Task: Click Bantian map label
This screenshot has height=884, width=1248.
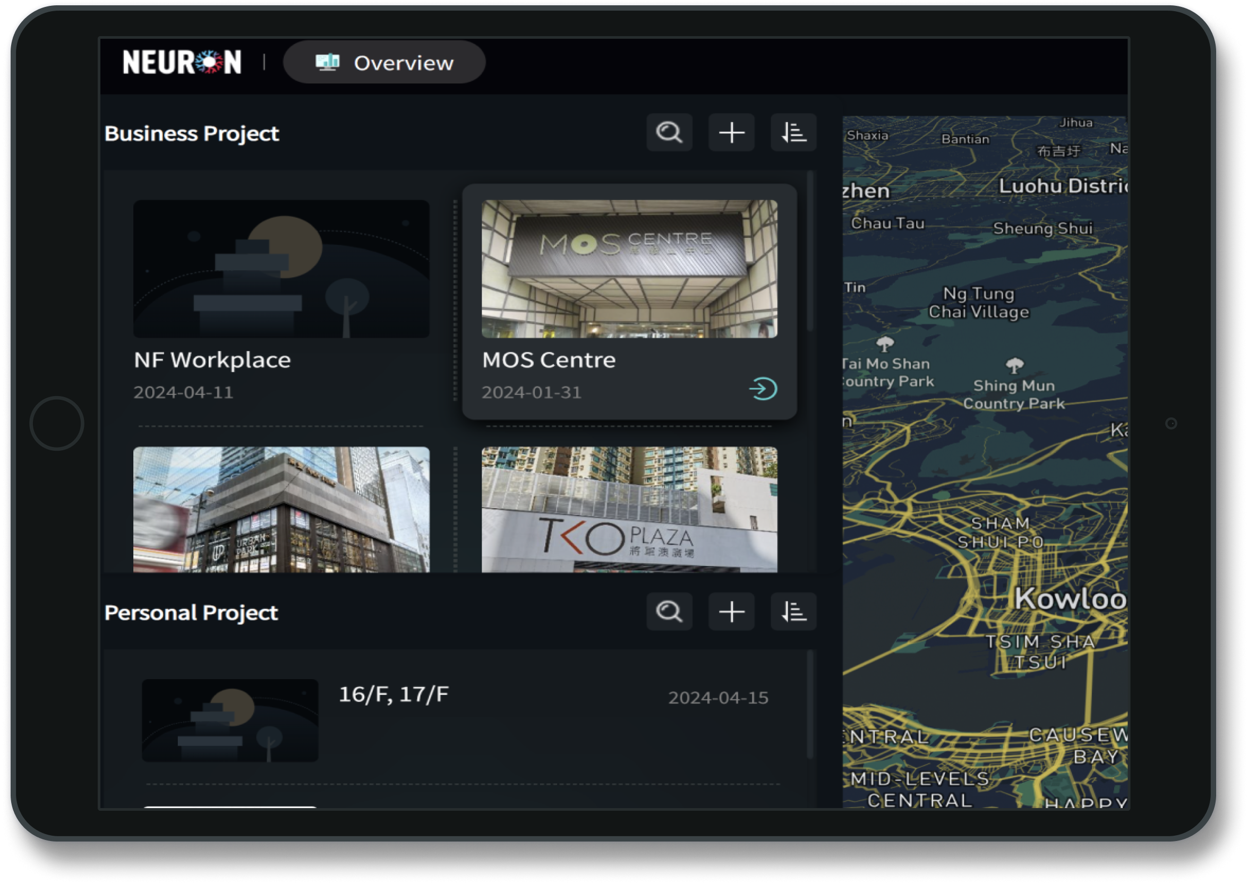Action: coord(965,139)
